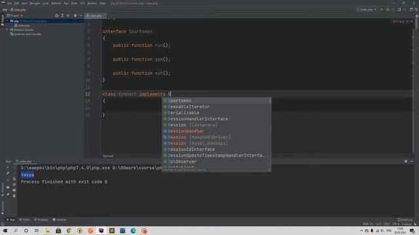
Task: Select SessionHandlerInterface completion suggestion
Action: tap(217, 119)
